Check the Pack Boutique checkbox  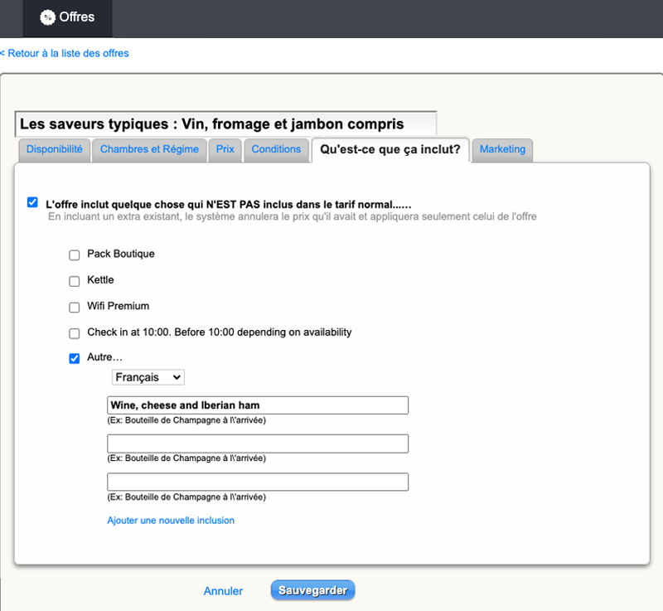75,255
